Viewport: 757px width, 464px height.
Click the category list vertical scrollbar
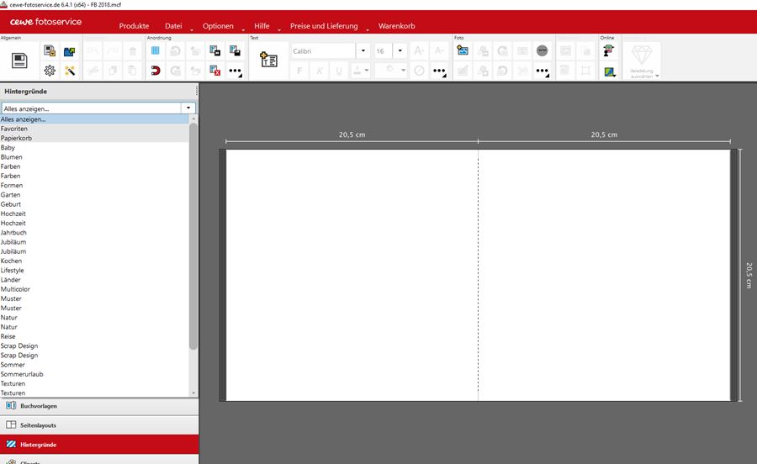[x=193, y=235]
